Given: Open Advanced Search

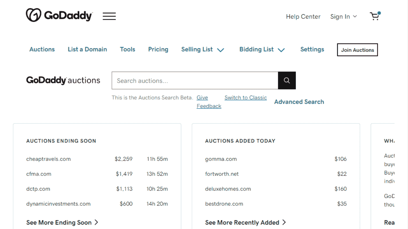Looking at the screenshot, I should (x=299, y=102).
